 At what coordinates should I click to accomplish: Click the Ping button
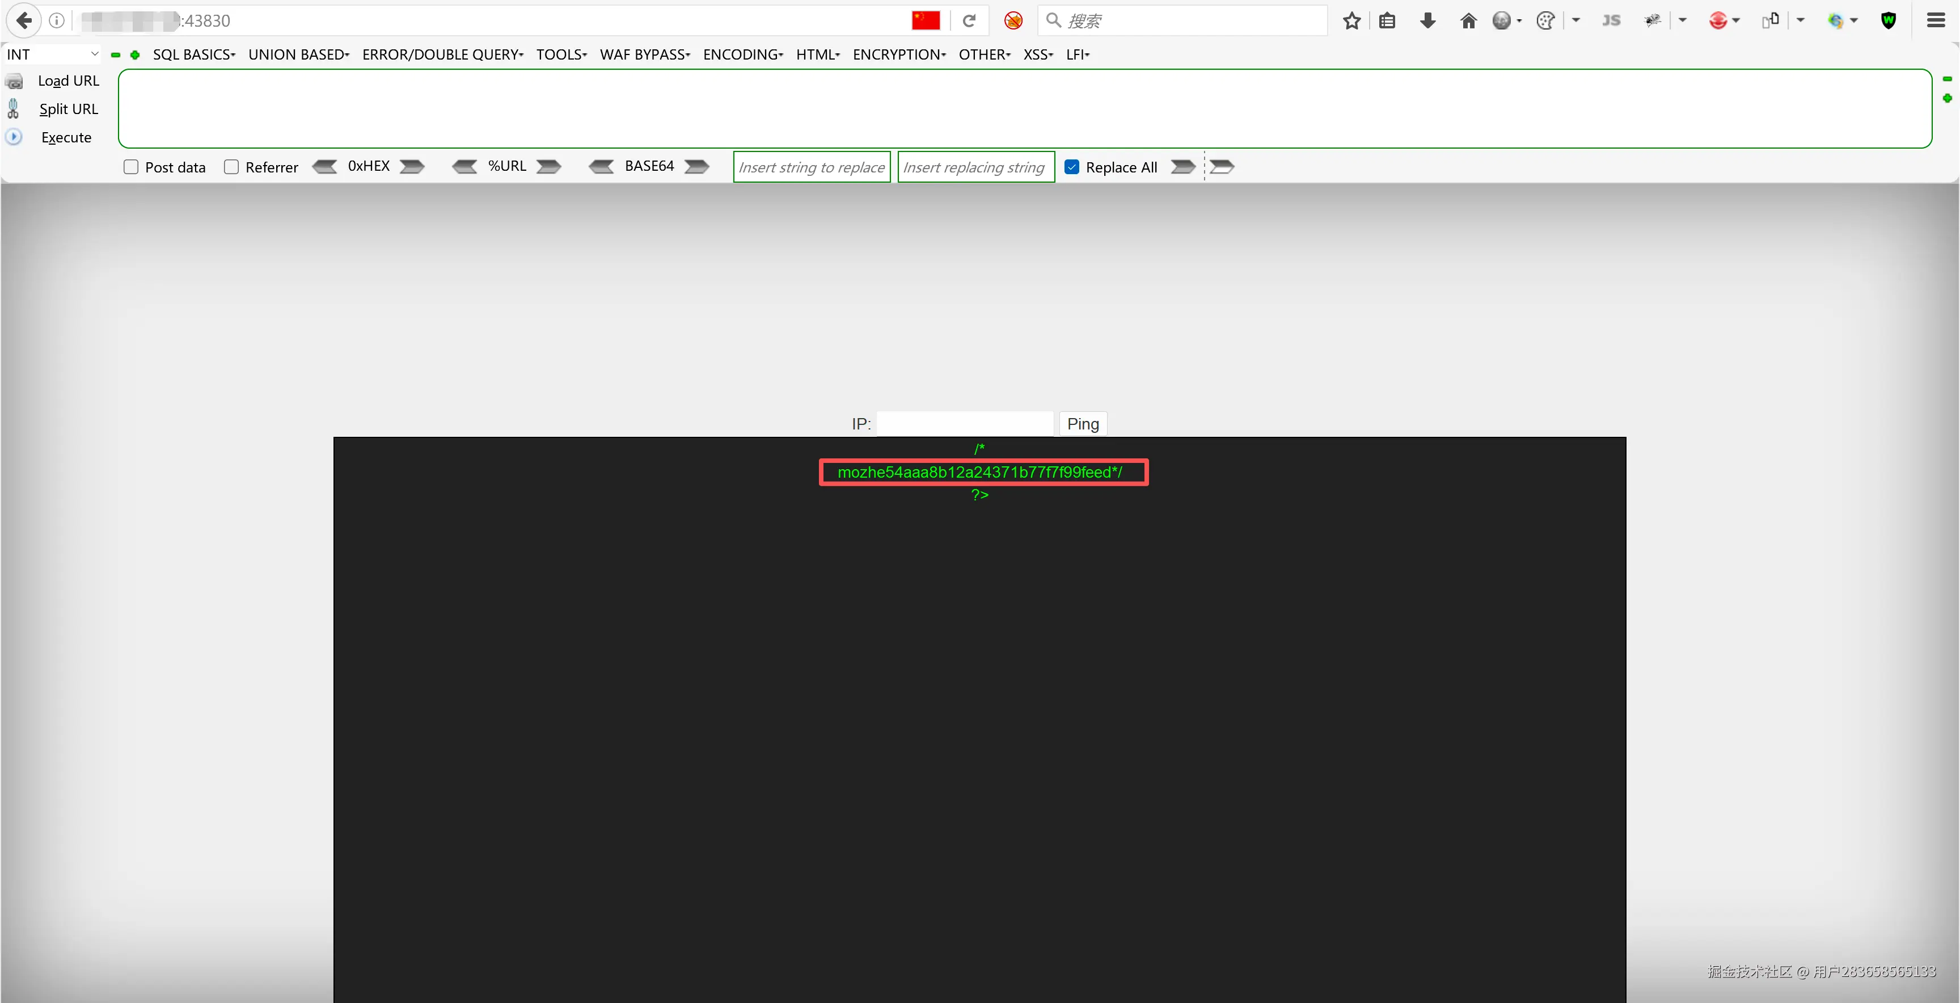click(1082, 424)
